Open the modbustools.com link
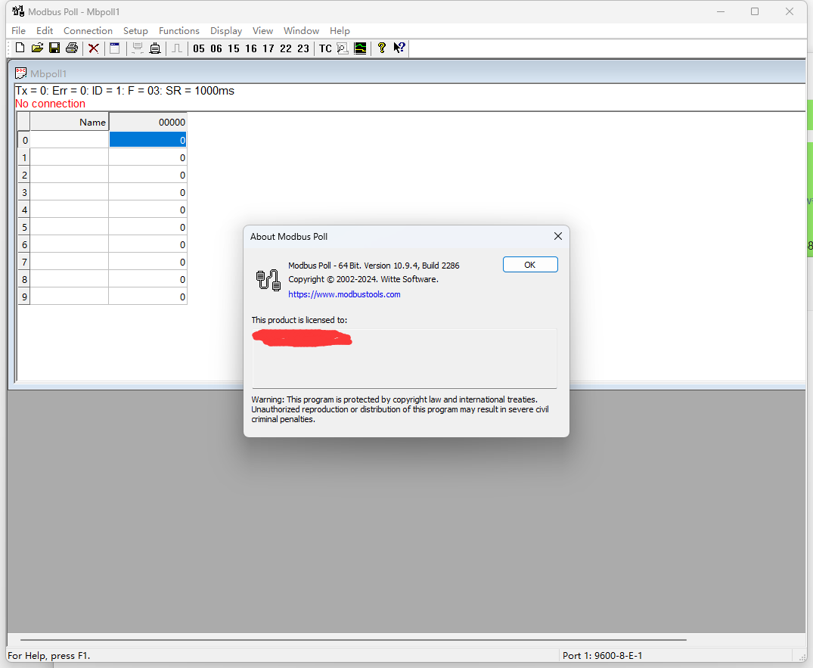The height and width of the screenshot is (668, 813). (344, 294)
